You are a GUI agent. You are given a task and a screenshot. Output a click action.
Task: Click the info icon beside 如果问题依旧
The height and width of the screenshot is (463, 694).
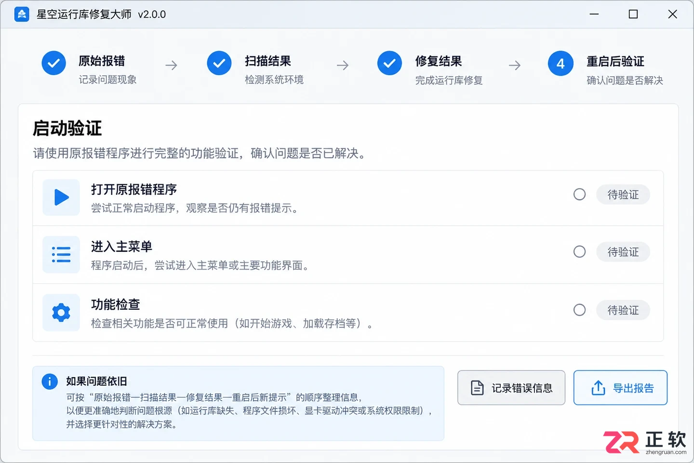[50, 381]
